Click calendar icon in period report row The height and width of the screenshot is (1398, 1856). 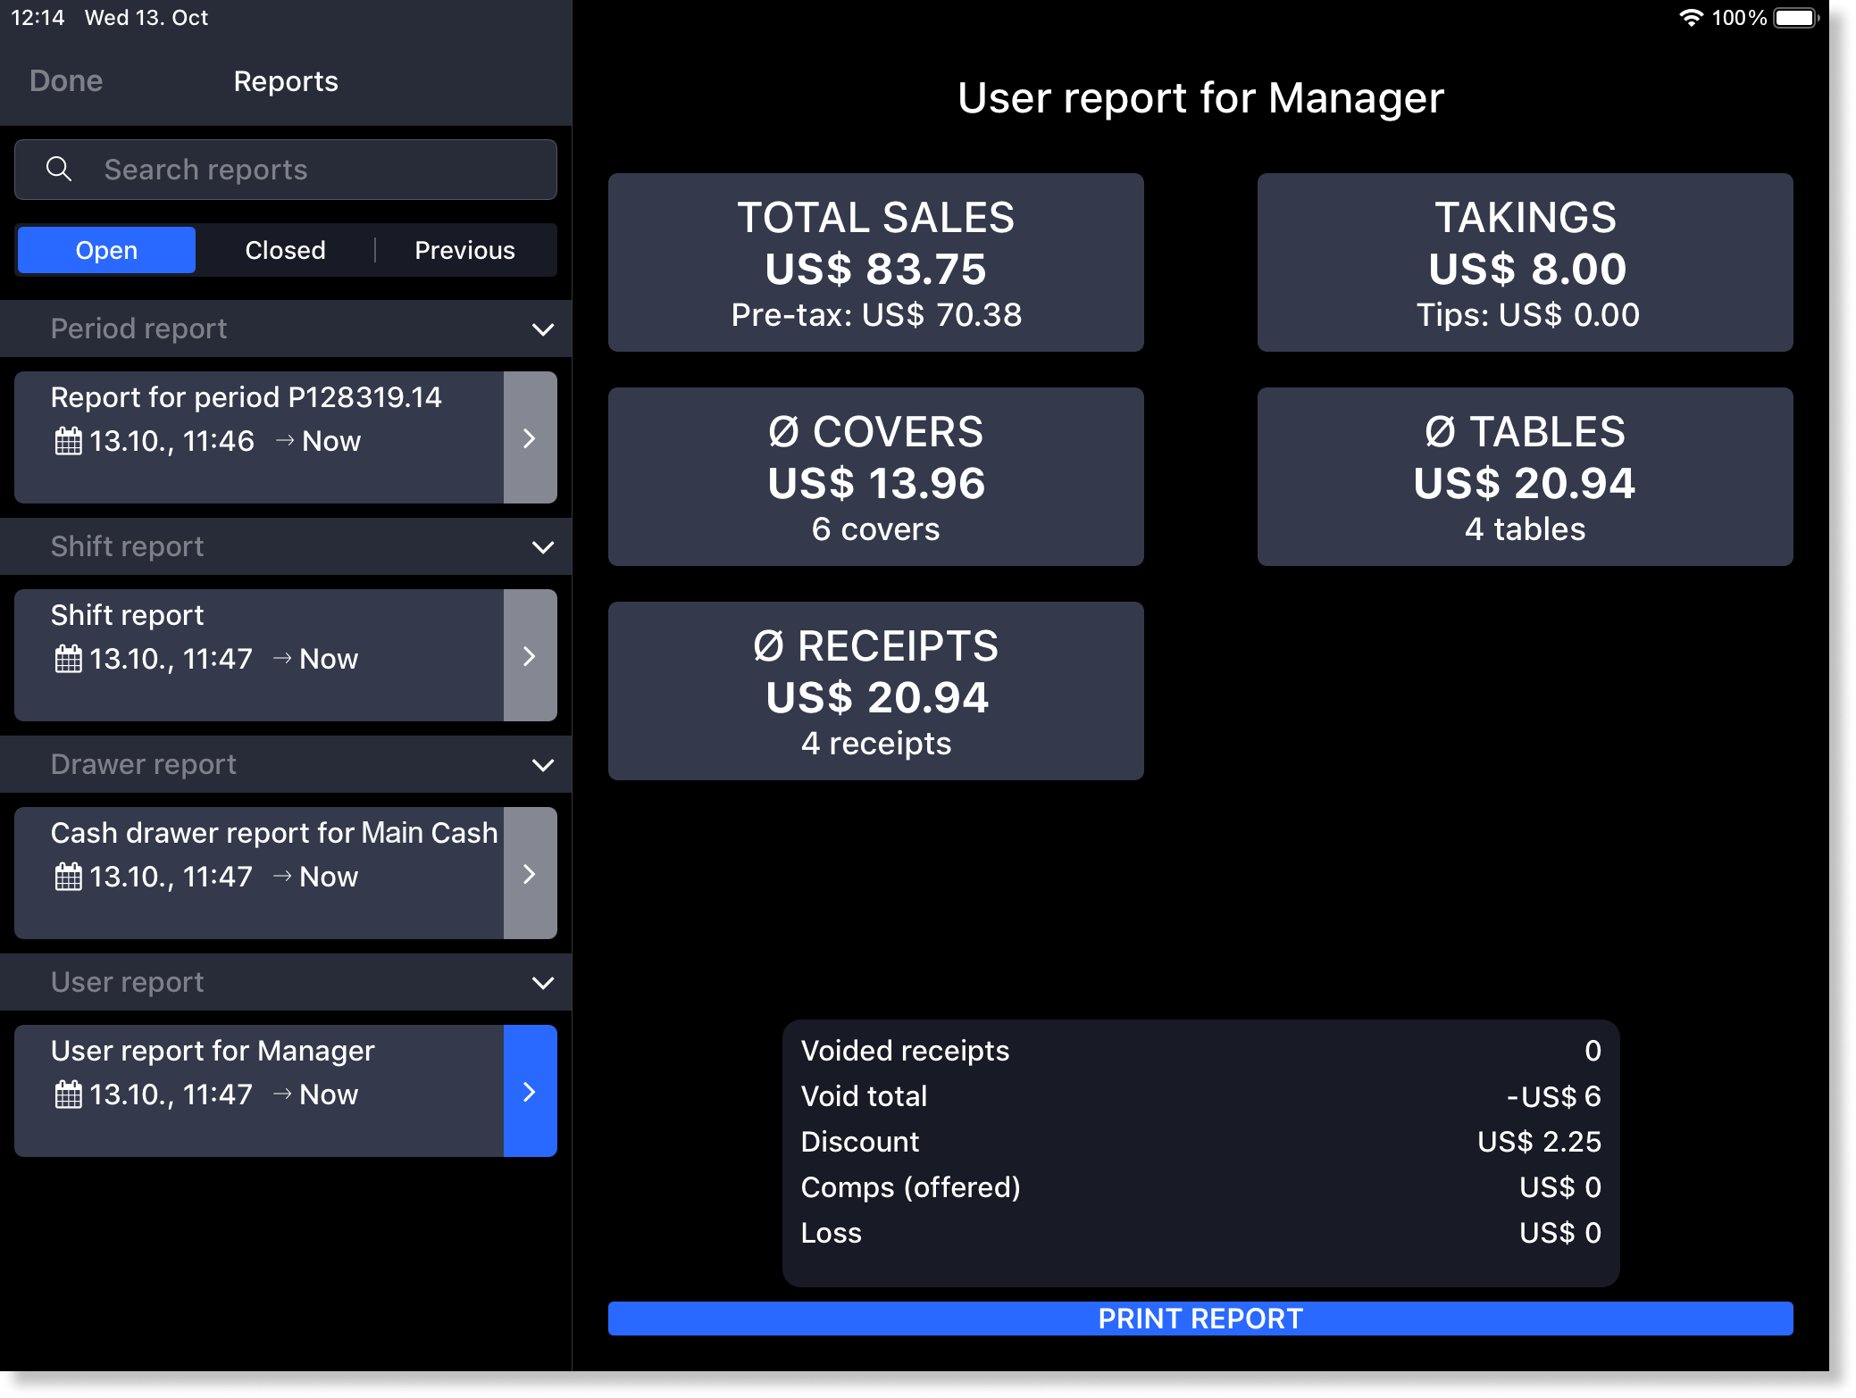pyautogui.click(x=68, y=441)
